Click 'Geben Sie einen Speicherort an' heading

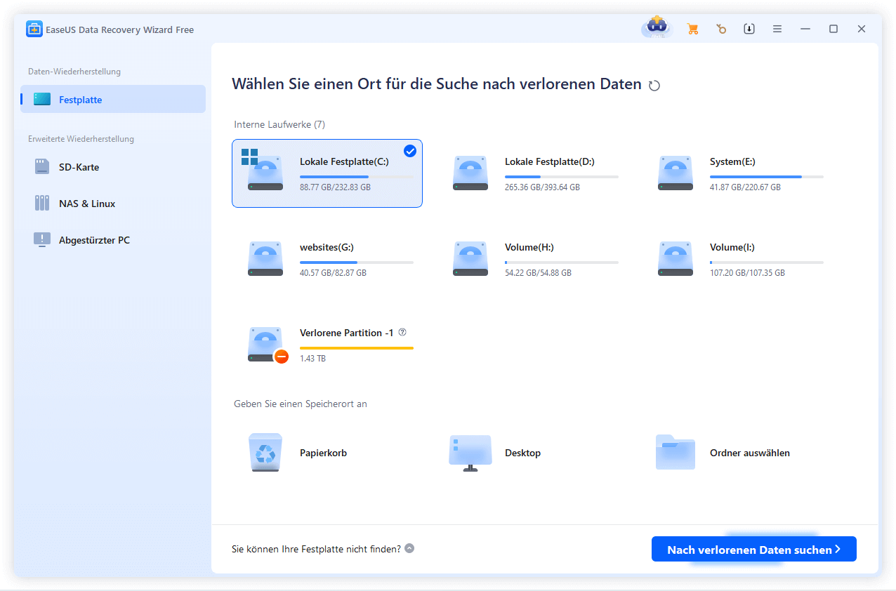[301, 404]
